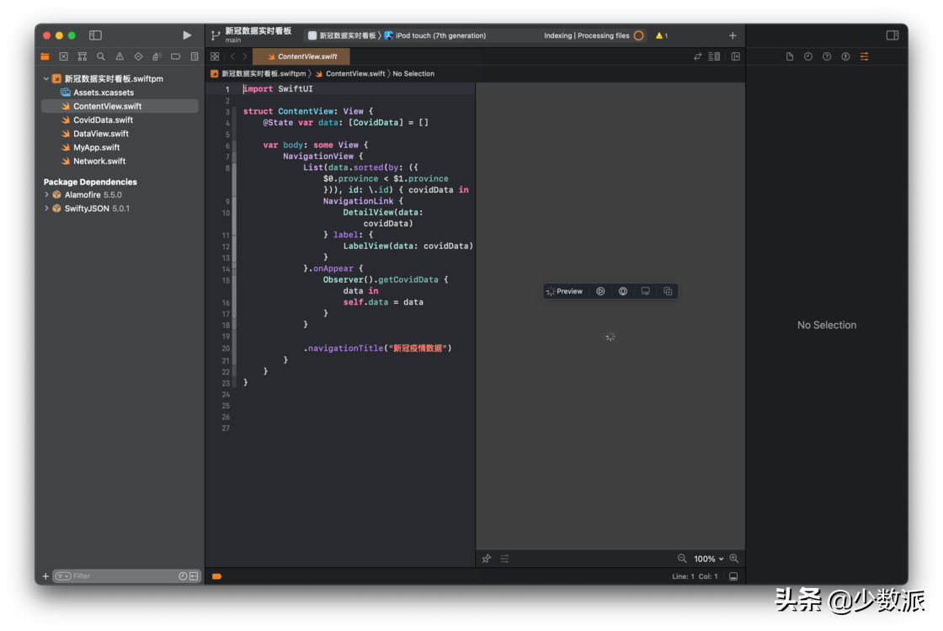Click the navigator Filter field
The image size is (943, 631).
126,576
